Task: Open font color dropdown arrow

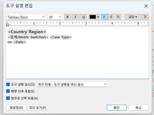Action: [x=98, y=17]
